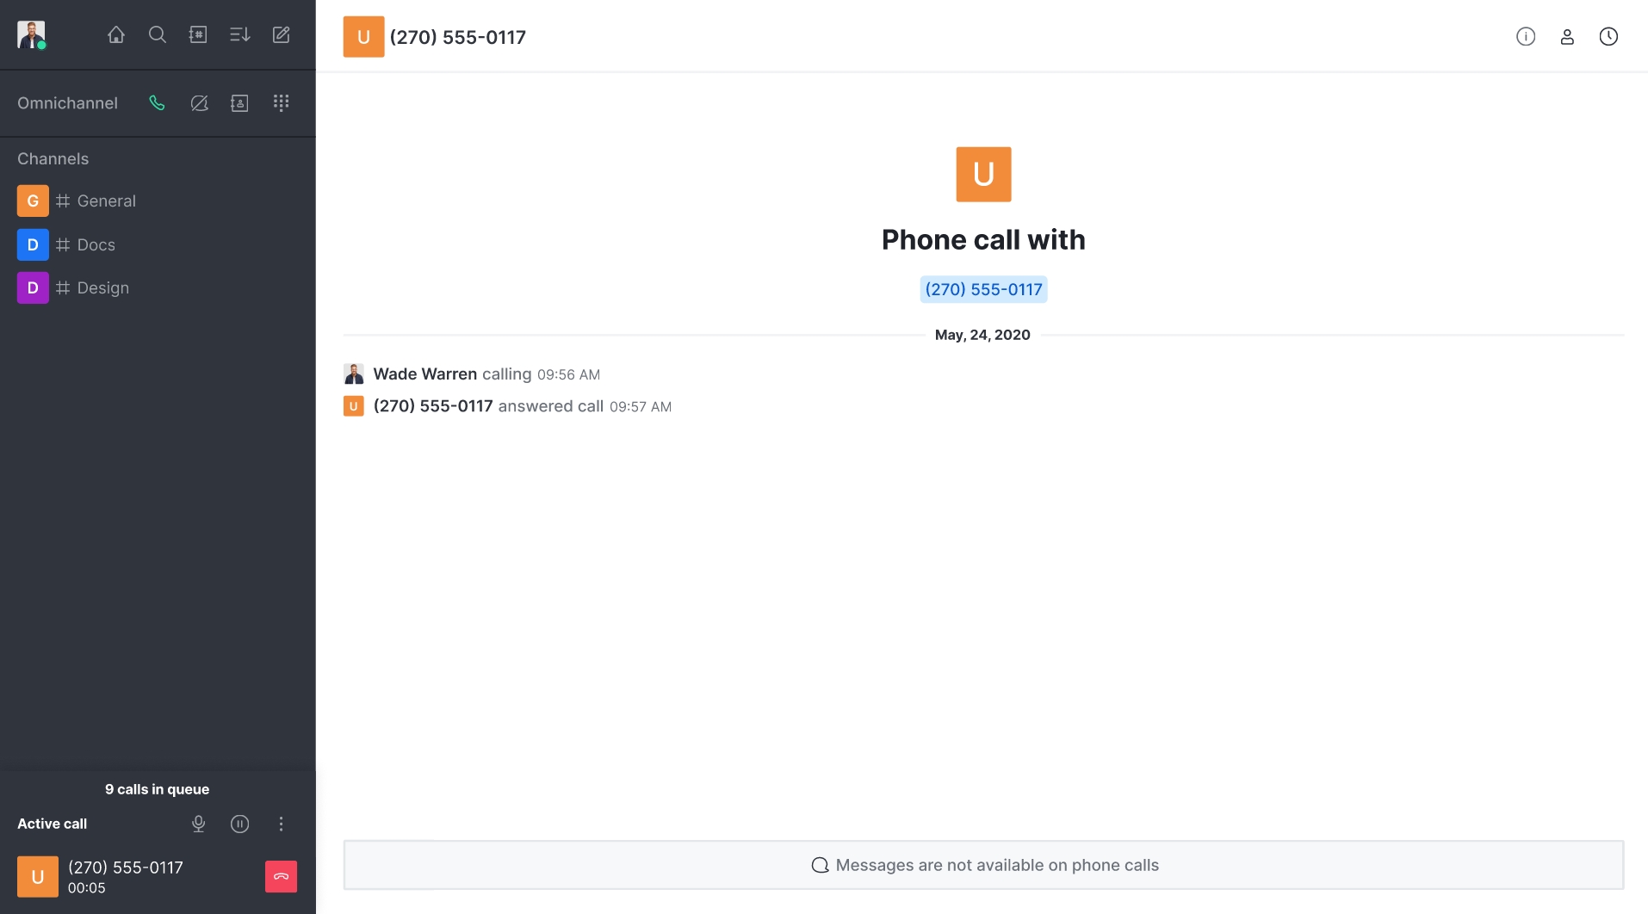Image resolution: width=1648 pixels, height=914 pixels.
Task: Open contact profile from header user icon
Action: click(x=1567, y=36)
